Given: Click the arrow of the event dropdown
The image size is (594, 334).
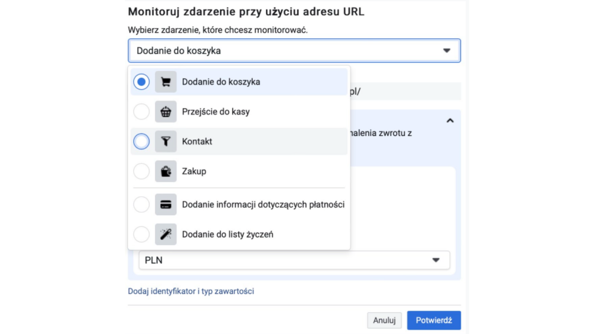Looking at the screenshot, I should 447,50.
